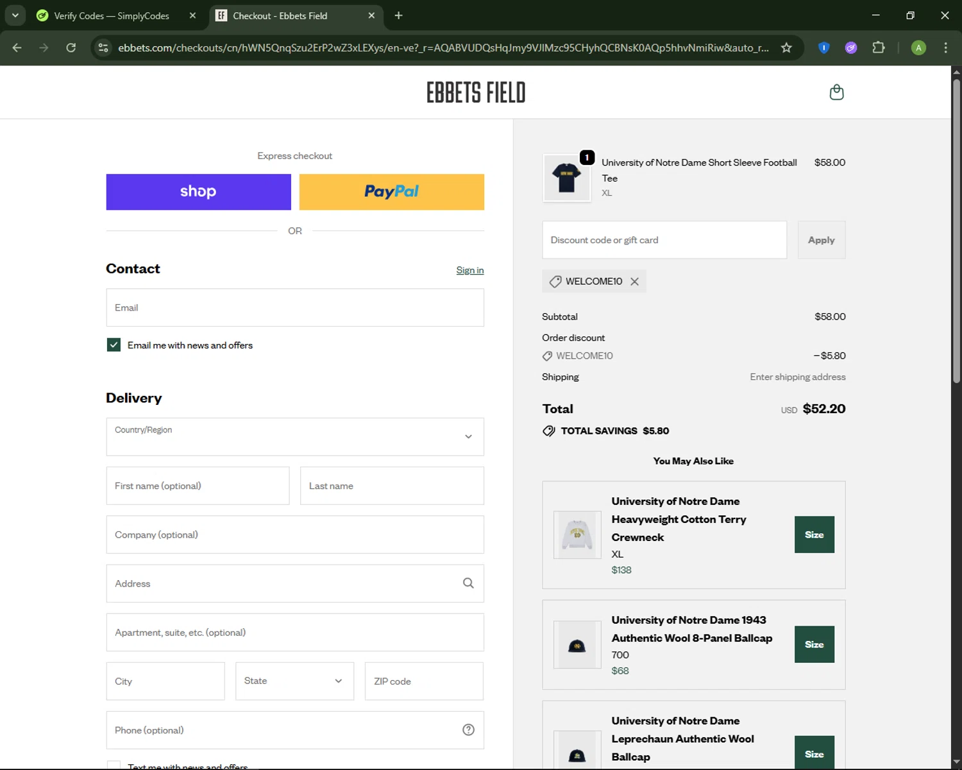The height and width of the screenshot is (770, 962).
Task: Click the Total amount $52.20
Action: coord(824,409)
